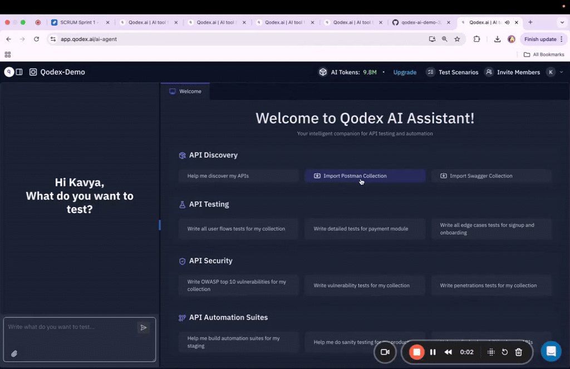This screenshot has height=369, width=570.
Task: Click the Qodex-Demo workspace icon
Action: 33,72
